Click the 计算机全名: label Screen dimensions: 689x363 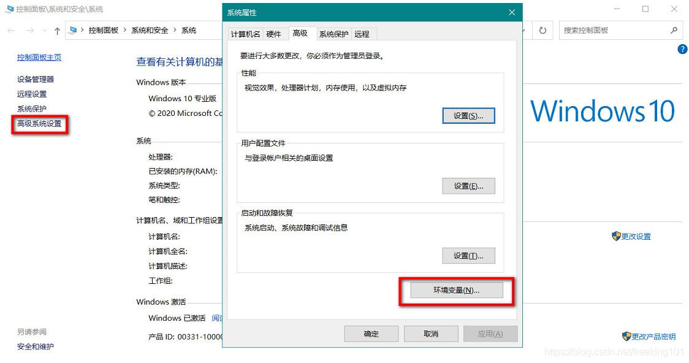[168, 251]
